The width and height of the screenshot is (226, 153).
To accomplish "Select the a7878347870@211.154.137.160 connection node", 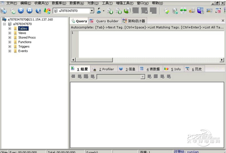I will coord(30,20).
